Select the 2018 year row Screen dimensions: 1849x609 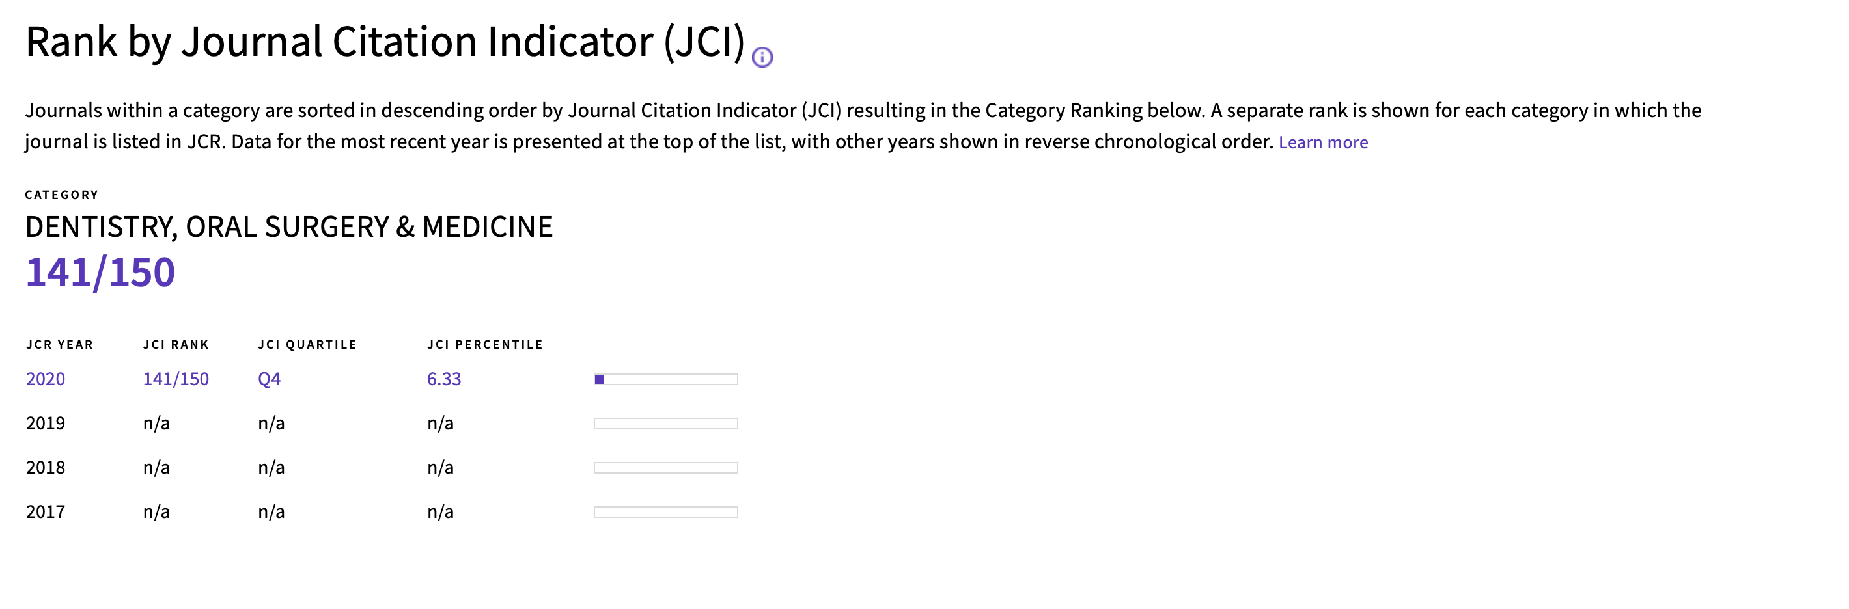[x=381, y=468]
